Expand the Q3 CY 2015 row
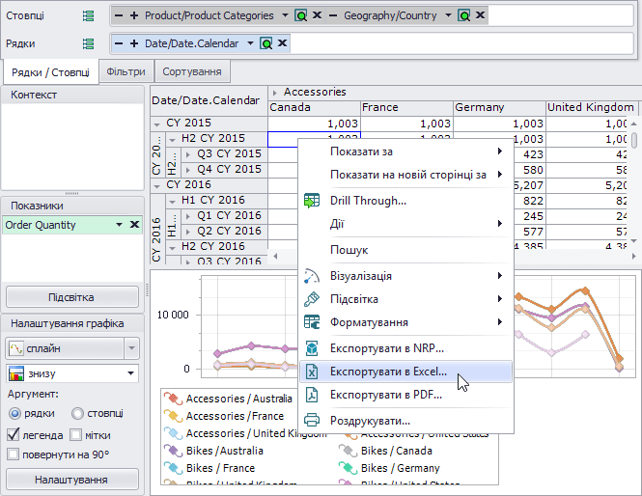This screenshot has height=496, width=642. (x=188, y=154)
